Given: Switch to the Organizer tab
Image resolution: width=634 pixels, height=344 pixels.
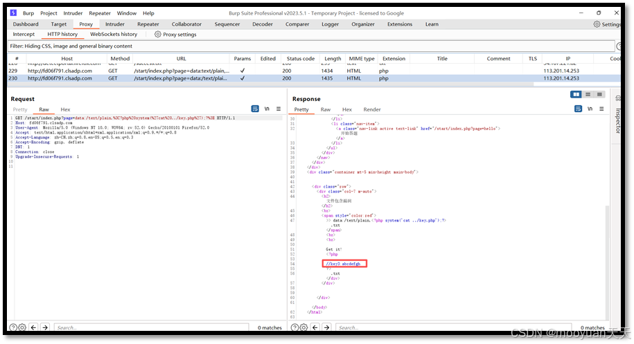Looking at the screenshot, I should [362, 24].
